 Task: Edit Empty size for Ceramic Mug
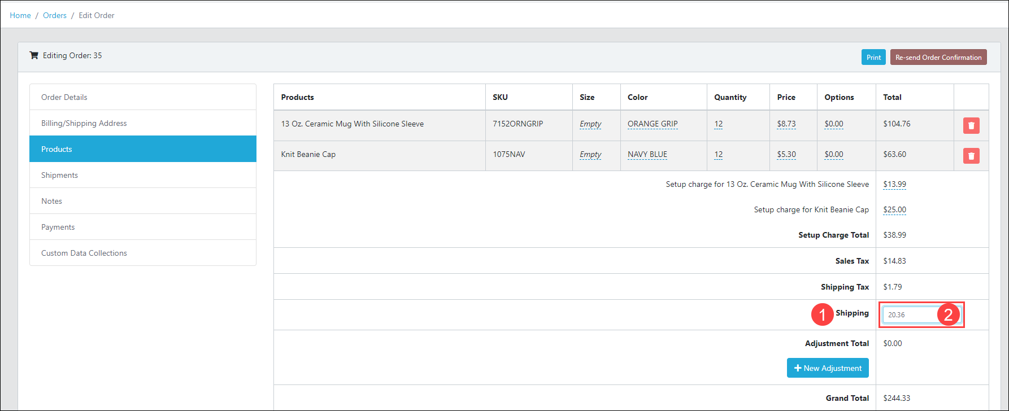590,124
